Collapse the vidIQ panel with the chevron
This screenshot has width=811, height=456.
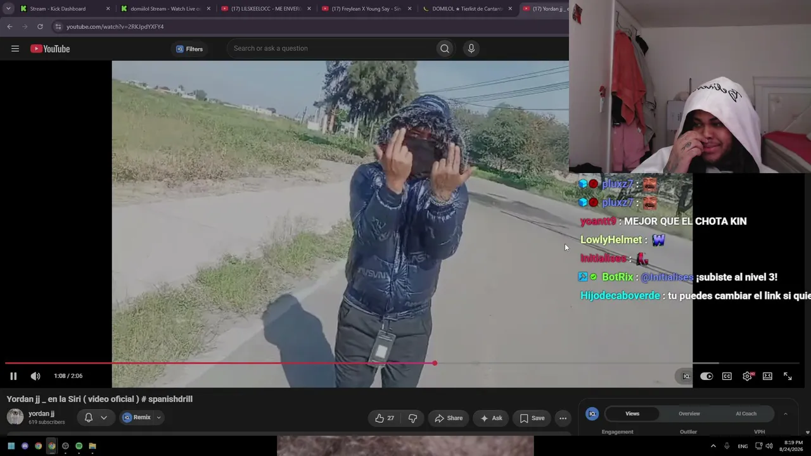(786, 414)
